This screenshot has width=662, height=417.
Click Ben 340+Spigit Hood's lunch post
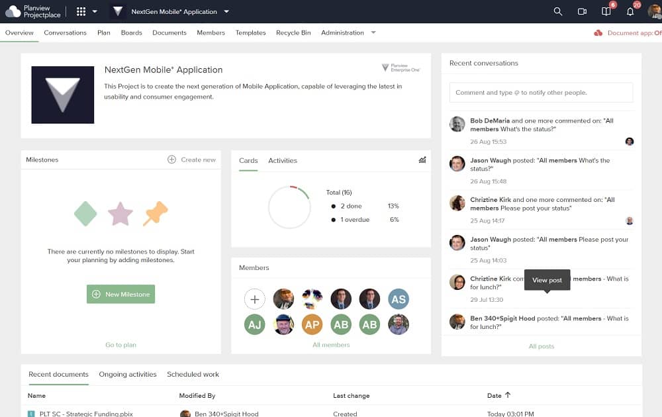pos(549,322)
